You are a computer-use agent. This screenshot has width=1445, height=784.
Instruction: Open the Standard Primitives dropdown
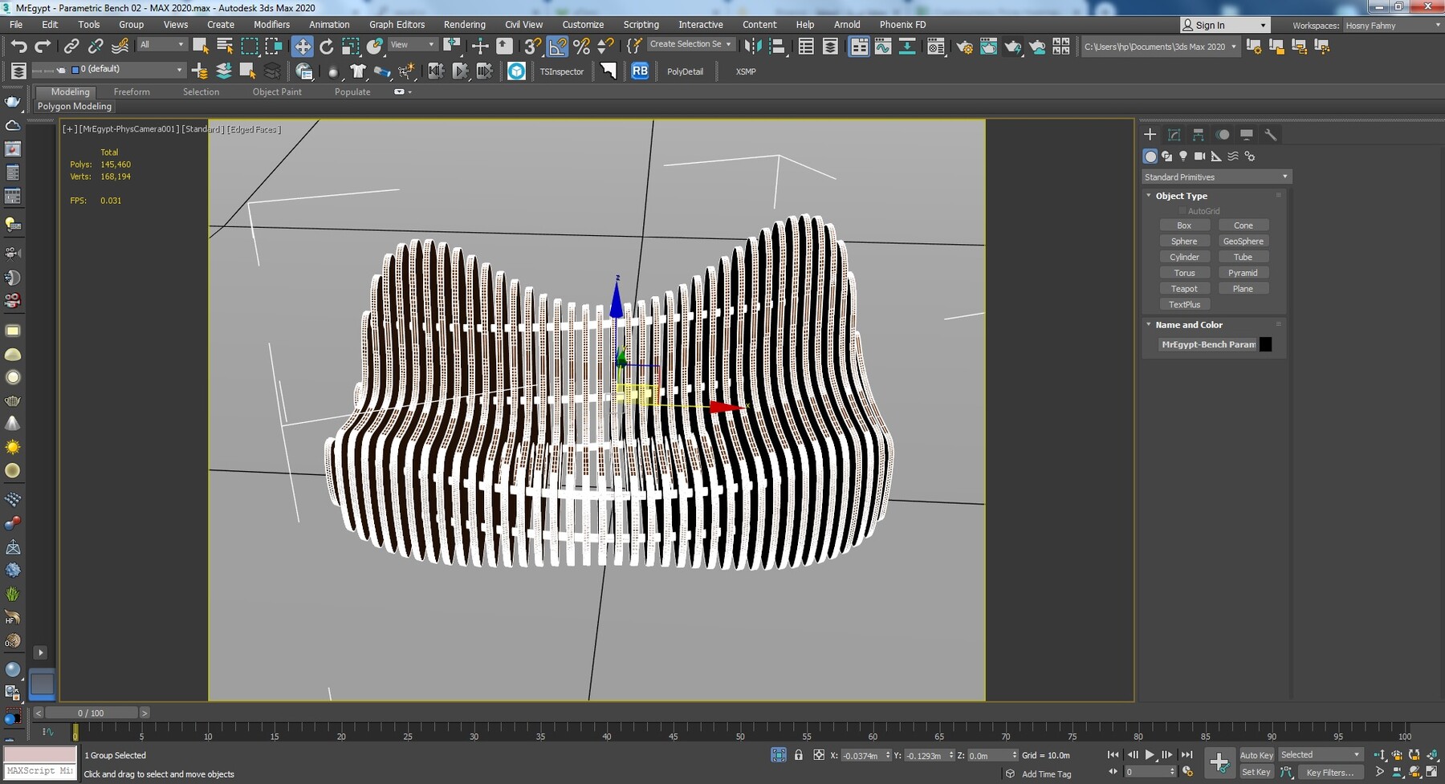1215,177
